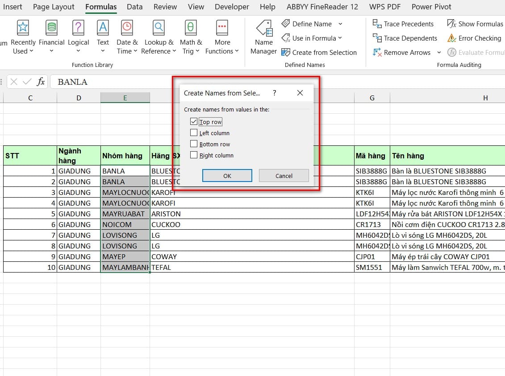Click the Math & Trig functions icon
The width and height of the screenshot is (505, 376).
tap(191, 29)
